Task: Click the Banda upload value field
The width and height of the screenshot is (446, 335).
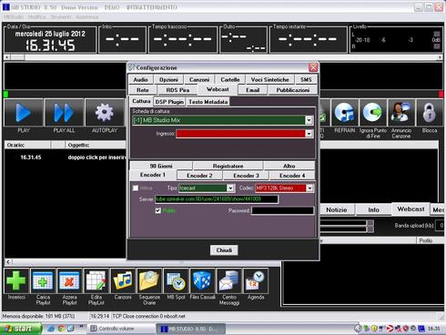Action: click(x=441, y=226)
